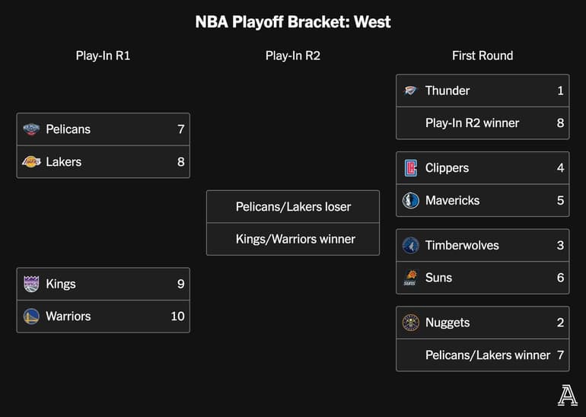586x417 pixels.
Task: Select the First Round column header
Action: (x=482, y=56)
